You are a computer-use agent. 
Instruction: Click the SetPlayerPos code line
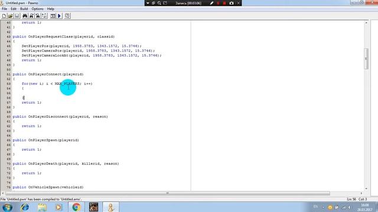pyautogui.click(x=82, y=46)
